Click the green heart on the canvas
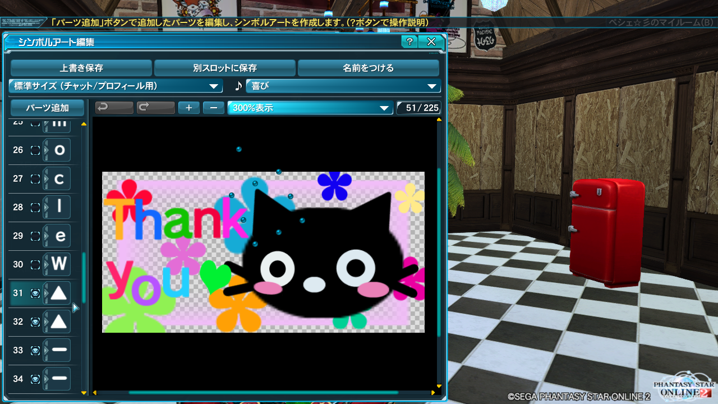 (215, 277)
